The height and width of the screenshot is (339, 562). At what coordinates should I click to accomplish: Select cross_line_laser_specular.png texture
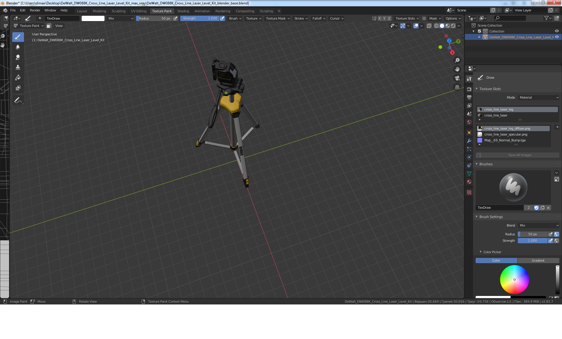(513, 134)
